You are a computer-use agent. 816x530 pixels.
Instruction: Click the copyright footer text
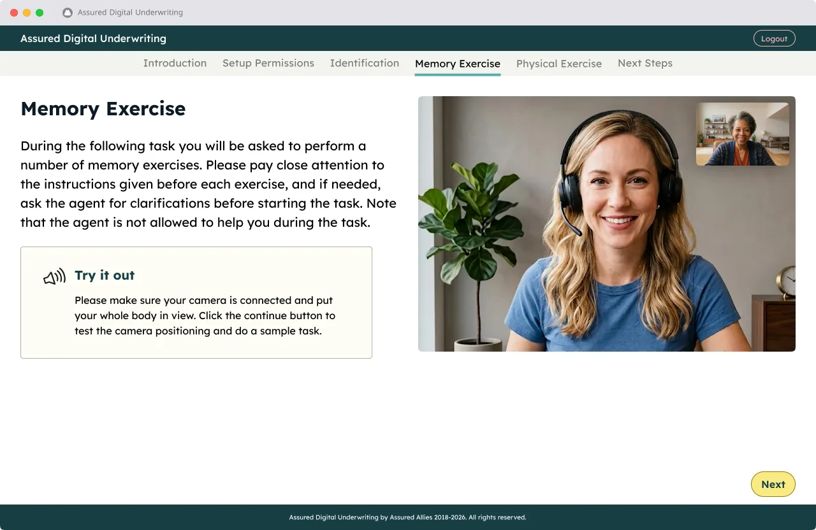tap(408, 517)
